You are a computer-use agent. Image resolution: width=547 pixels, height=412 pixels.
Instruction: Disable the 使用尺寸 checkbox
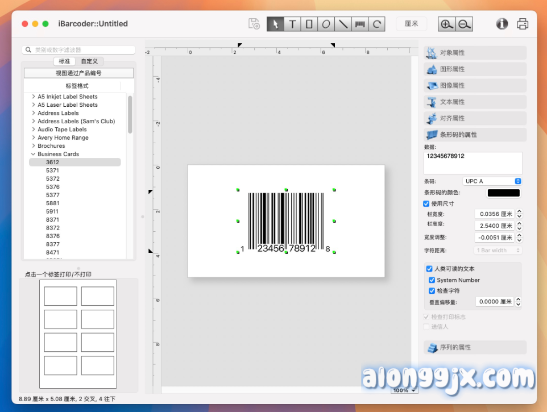coord(426,203)
